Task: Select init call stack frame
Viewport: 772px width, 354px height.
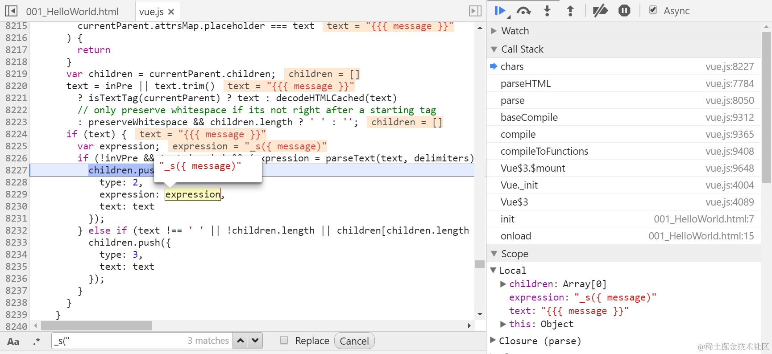Action: (623, 219)
